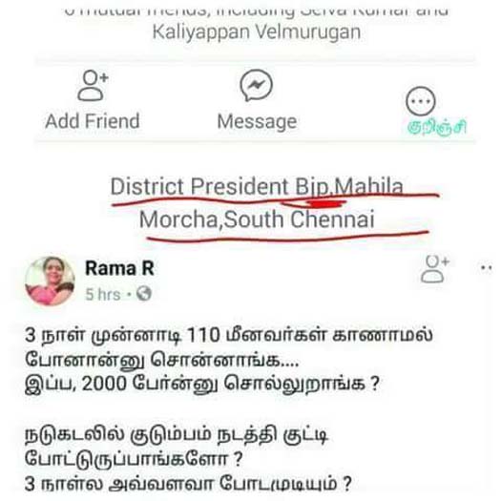Click the 5 hrs post timestamp
Screen dimensions: 501x501
(103, 294)
